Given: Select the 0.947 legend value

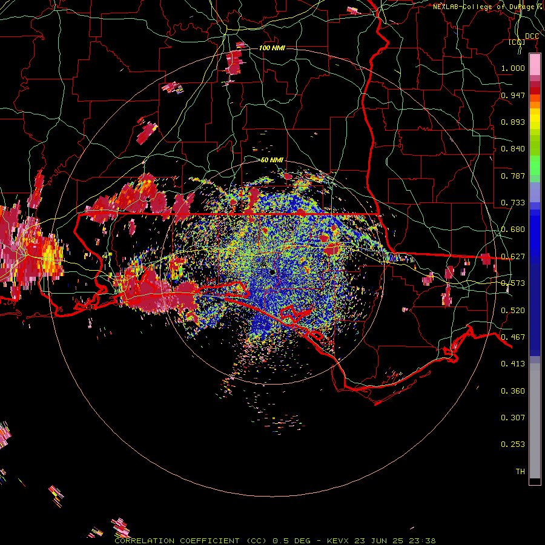Looking at the screenshot, I should 513,95.
